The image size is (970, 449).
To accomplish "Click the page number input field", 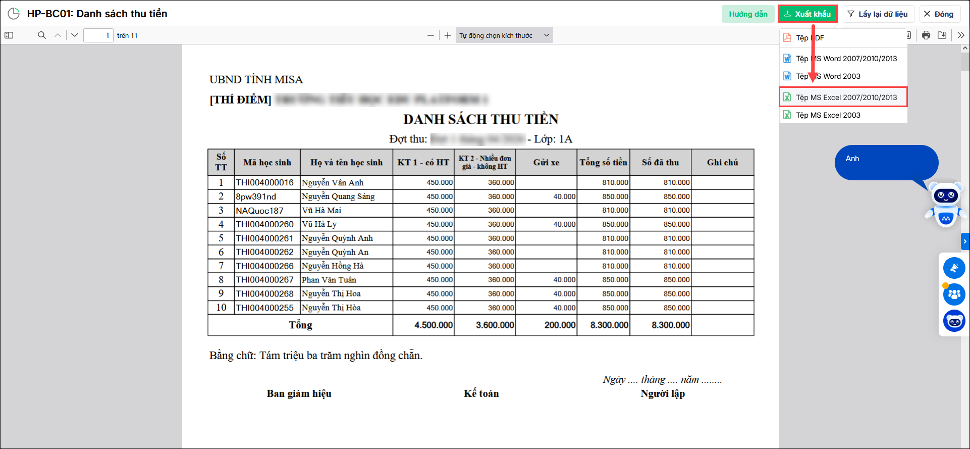I will tap(98, 35).
